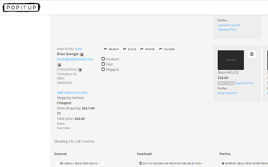Viewport: 268px width, 167px height.
Task: Click the $25.00 item price
Action: [x=223, y=78]
